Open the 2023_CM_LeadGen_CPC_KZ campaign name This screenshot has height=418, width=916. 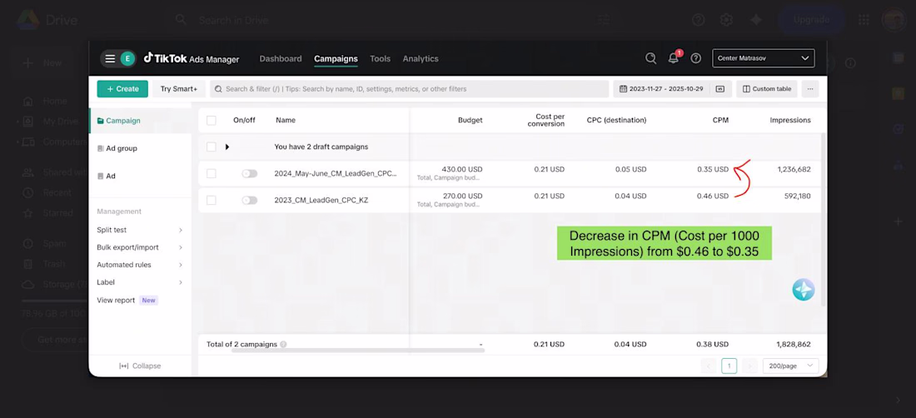pyautogui.click(x=321, y=200)
